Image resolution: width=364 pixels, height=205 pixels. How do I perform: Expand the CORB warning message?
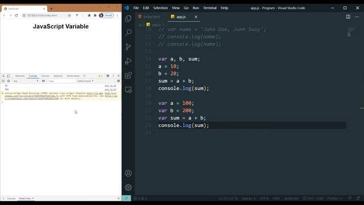point(5,93)
